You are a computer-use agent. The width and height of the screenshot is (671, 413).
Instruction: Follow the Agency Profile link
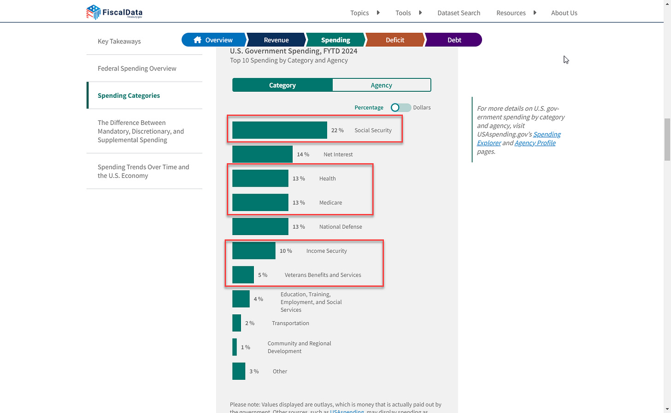coord(535,143)
